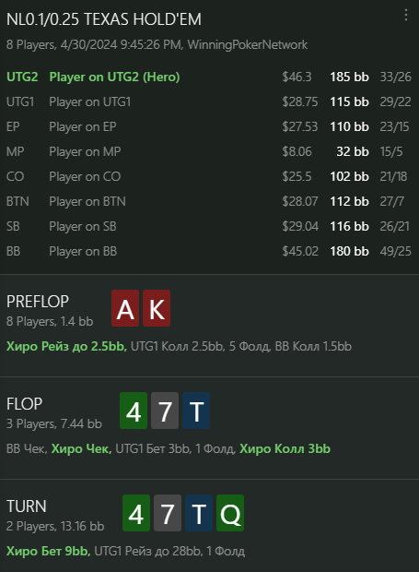Image resolution: width=419 pixels, height=572 pixels.
Task: Click Player on MP with 32 bb
Action: [x=209, y=151]
